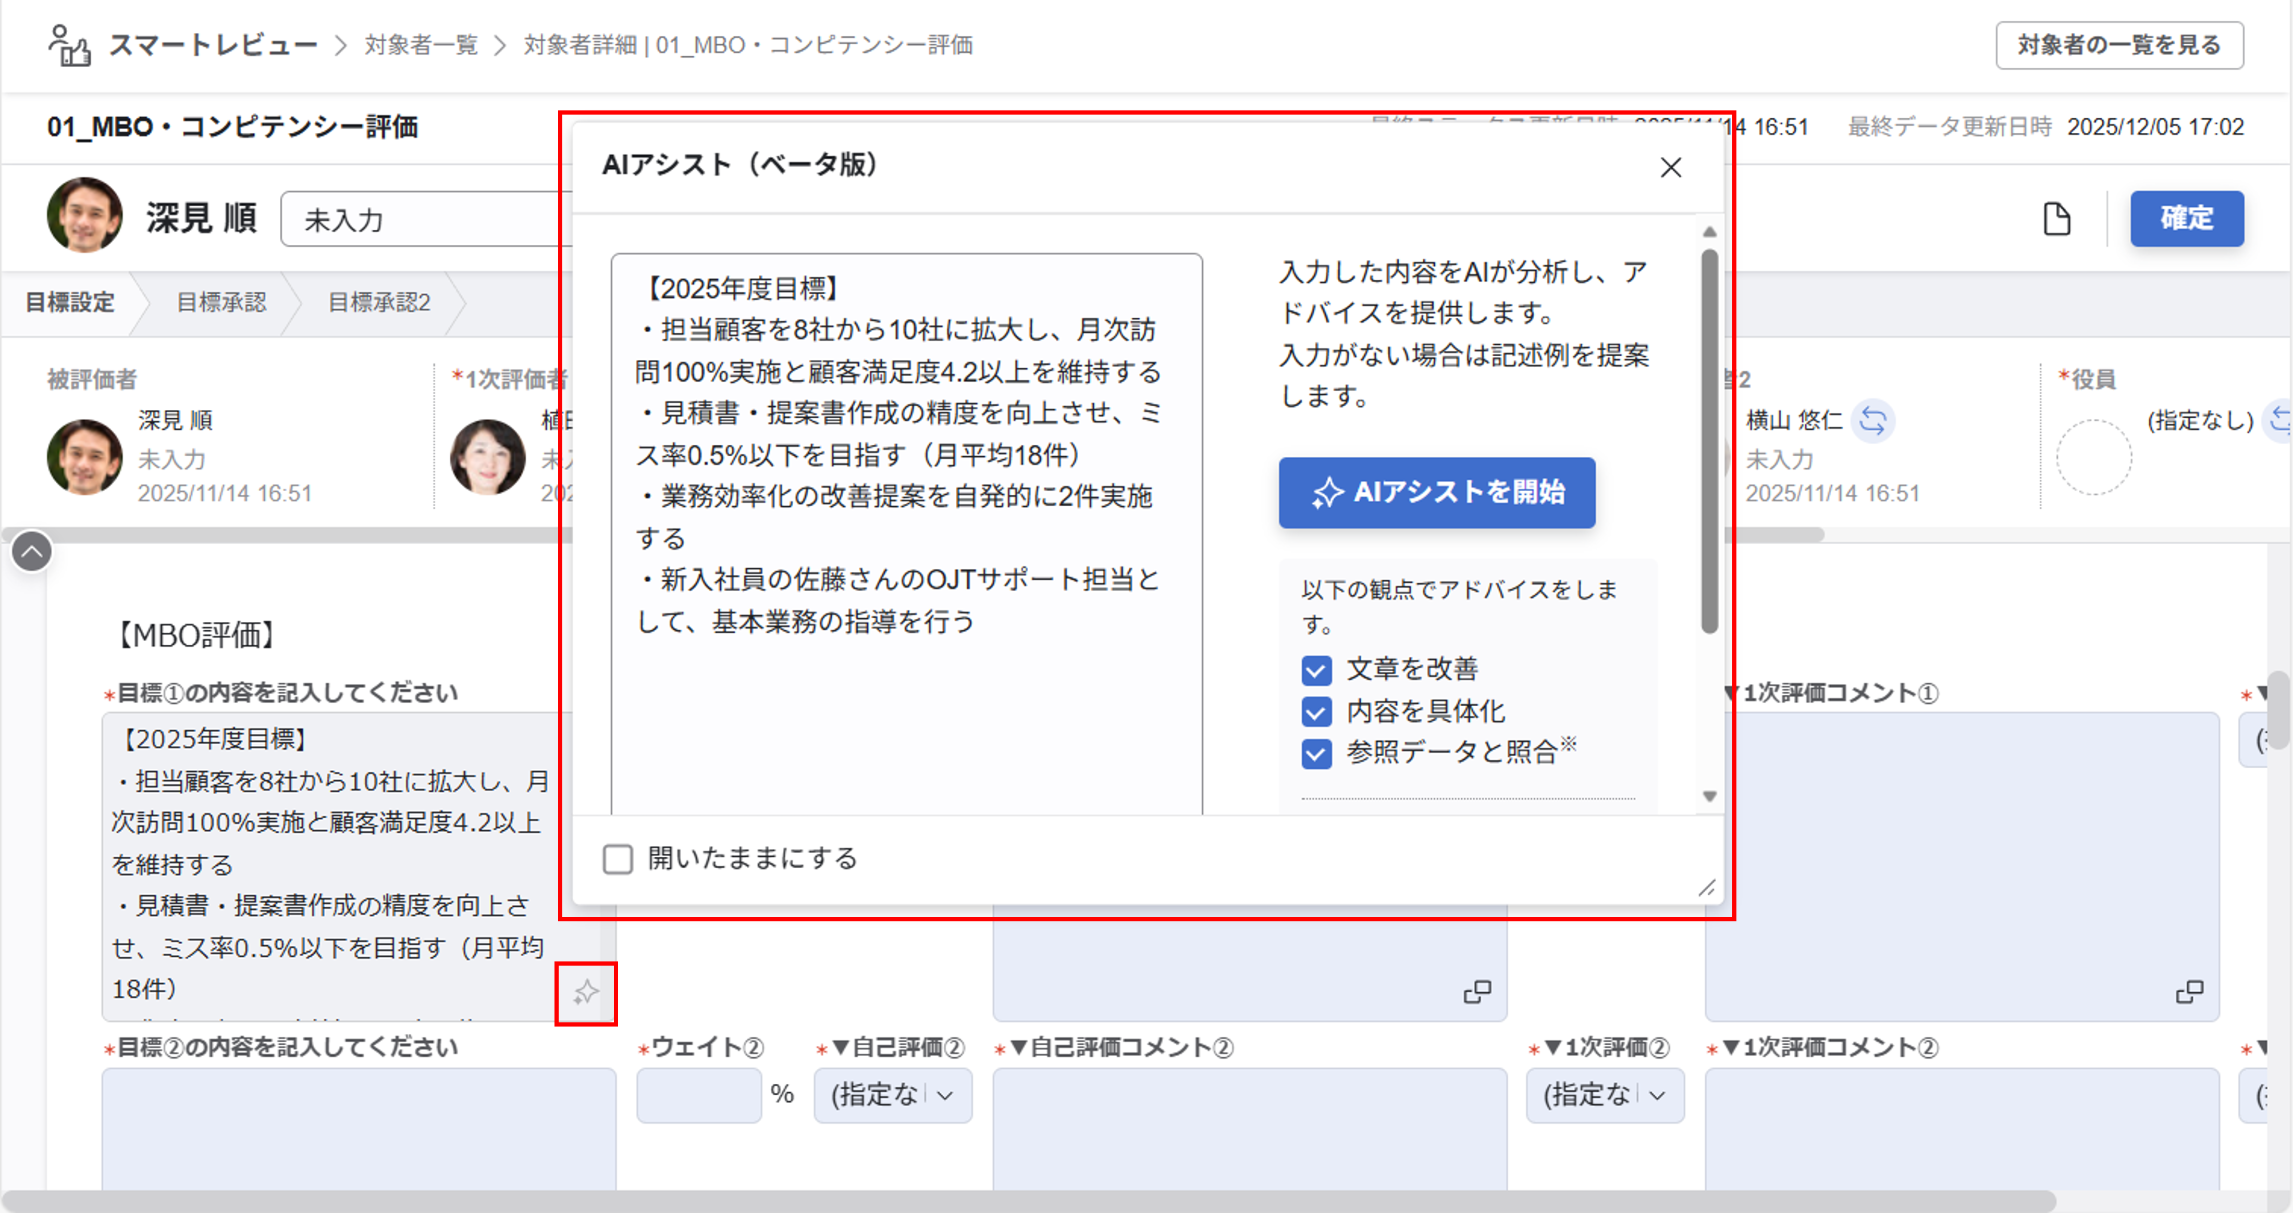
Task: Collapse the header using the circular chevron icon
Action: coord(32,551)
